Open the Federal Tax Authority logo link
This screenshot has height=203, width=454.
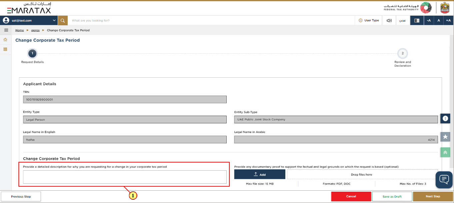tap(407, 8)
